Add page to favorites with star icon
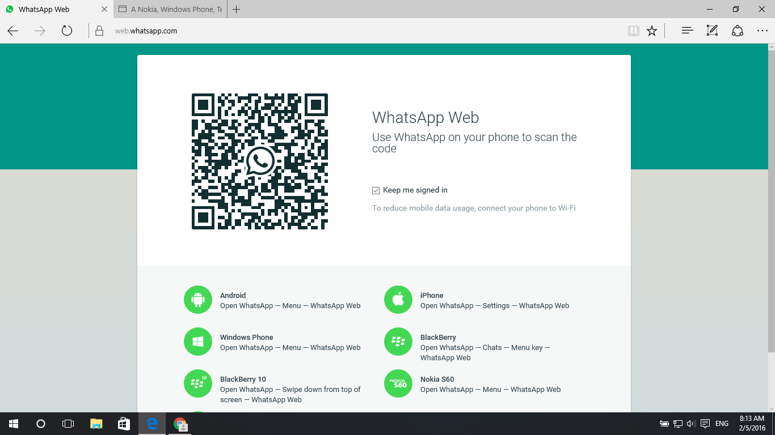This screenshot has height=435, width=775. point(652,31)
